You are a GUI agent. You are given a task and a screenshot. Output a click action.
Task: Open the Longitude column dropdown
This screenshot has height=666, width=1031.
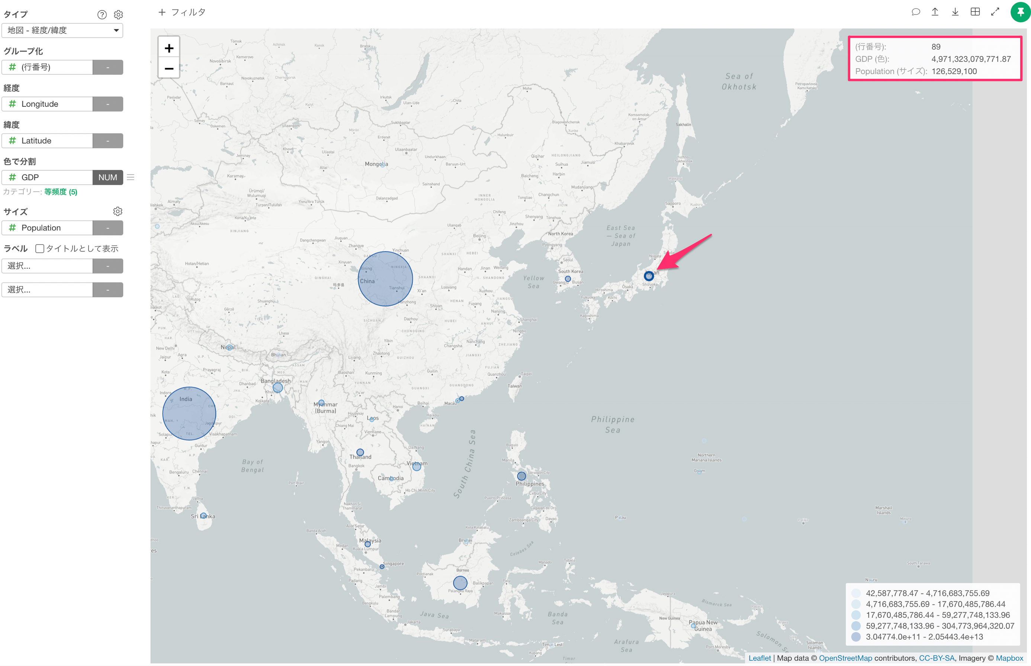[x=47, y=104]
